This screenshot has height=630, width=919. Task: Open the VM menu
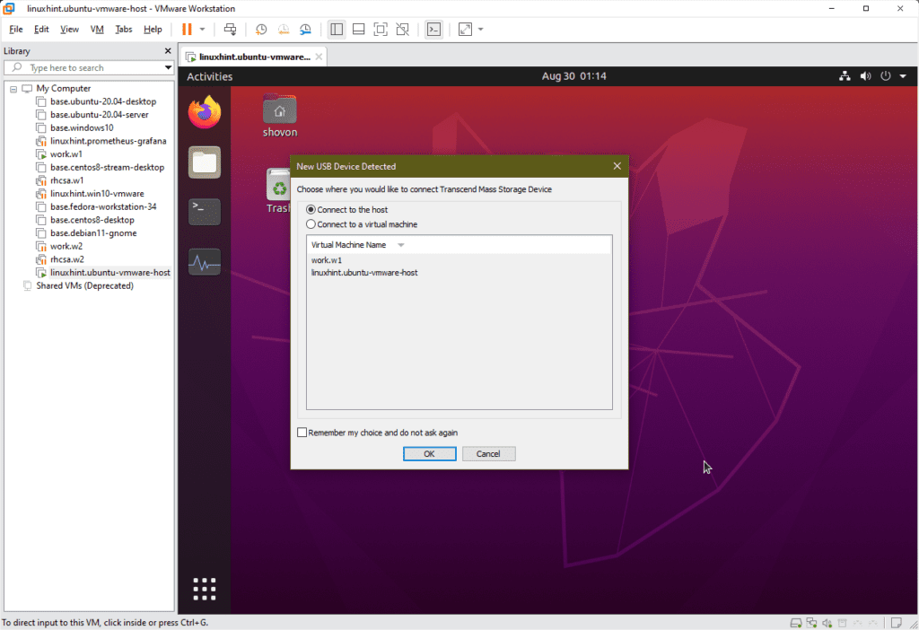click(x=96, y=29)
